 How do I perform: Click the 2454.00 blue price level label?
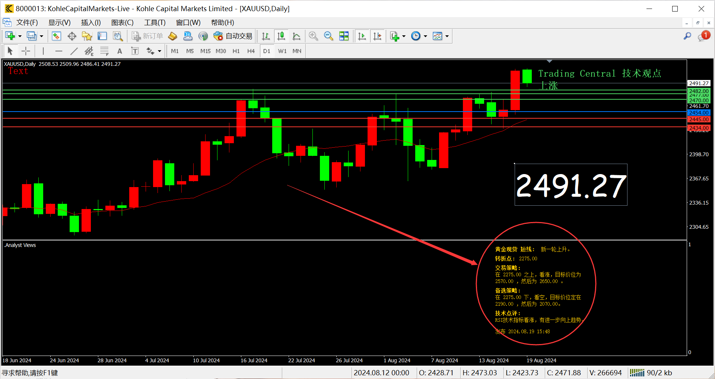pos(699,113)
